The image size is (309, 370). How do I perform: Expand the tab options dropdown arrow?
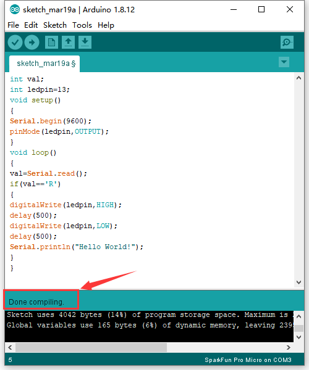coord(284,62)
